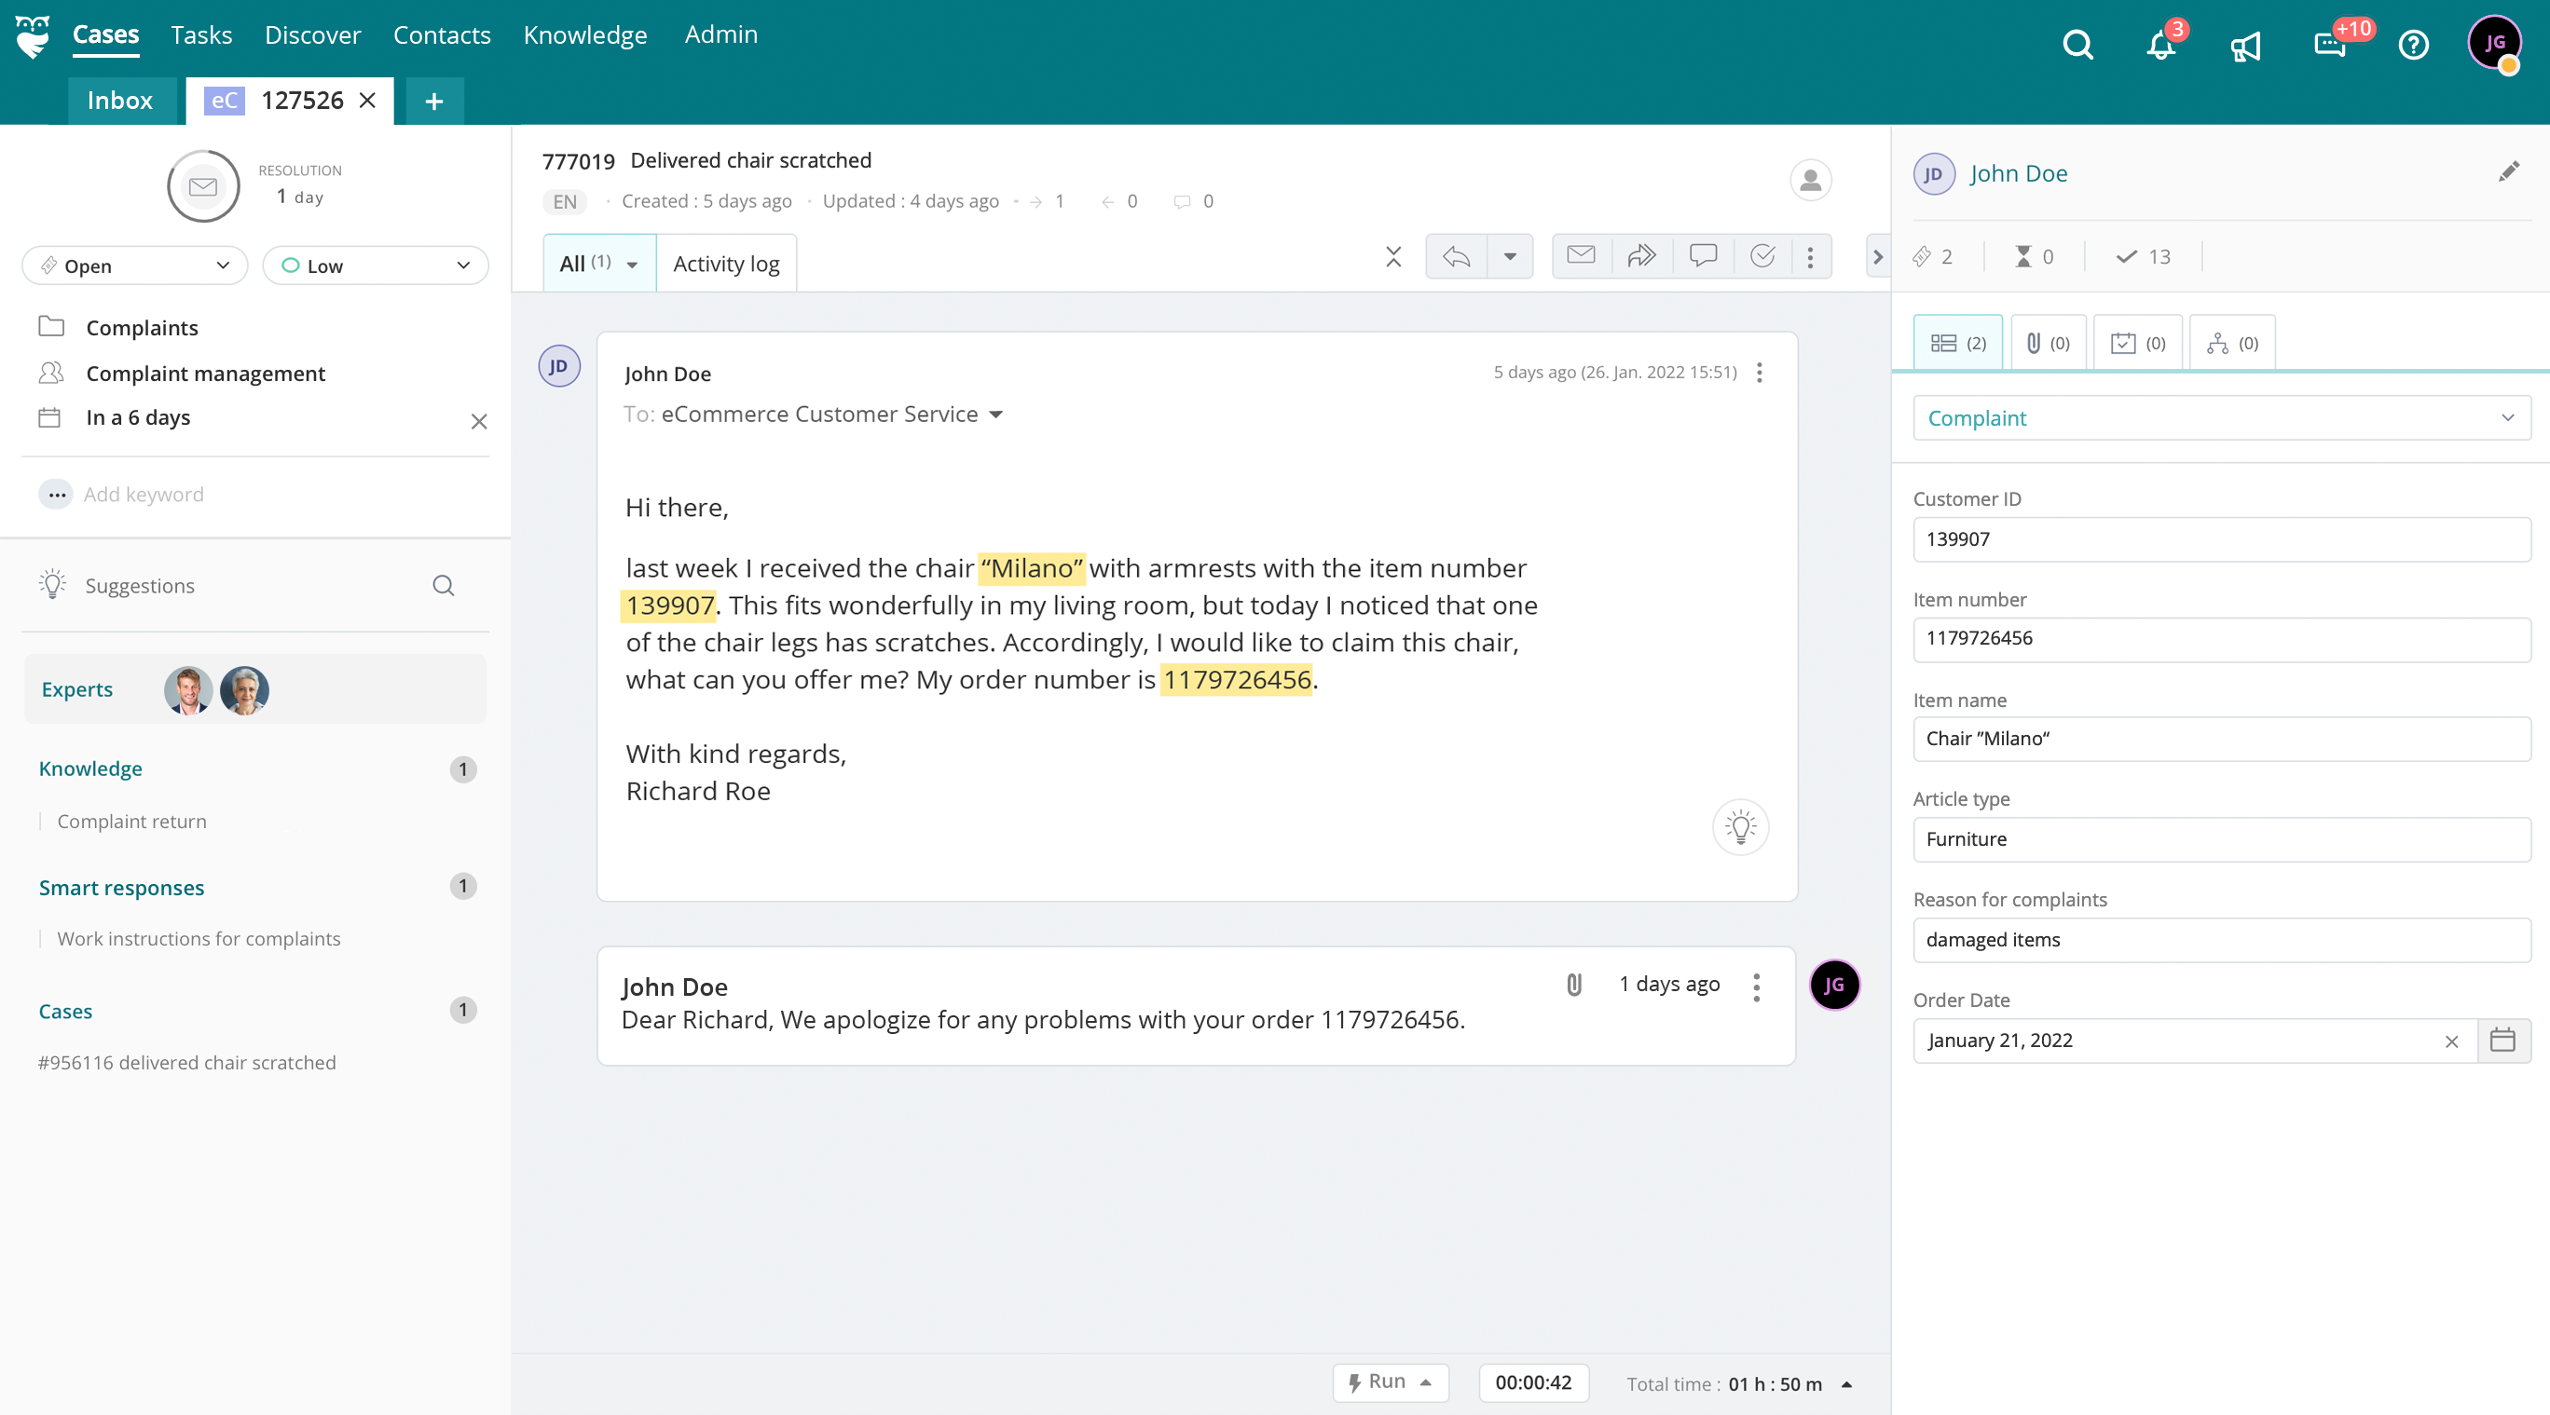
Task: Edit contact John Doe with pencil icon
Action: tap(2508, 172)
